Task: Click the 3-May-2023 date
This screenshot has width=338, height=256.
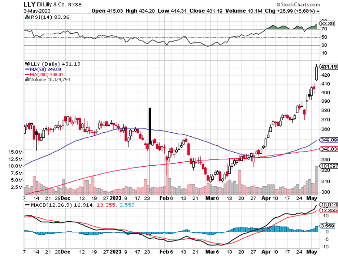Action: 37,11
